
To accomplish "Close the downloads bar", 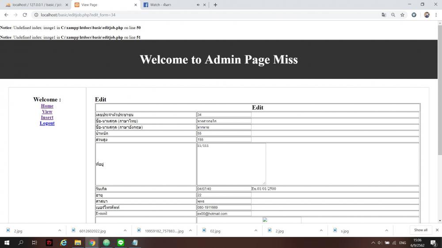I will click(437, 230).
